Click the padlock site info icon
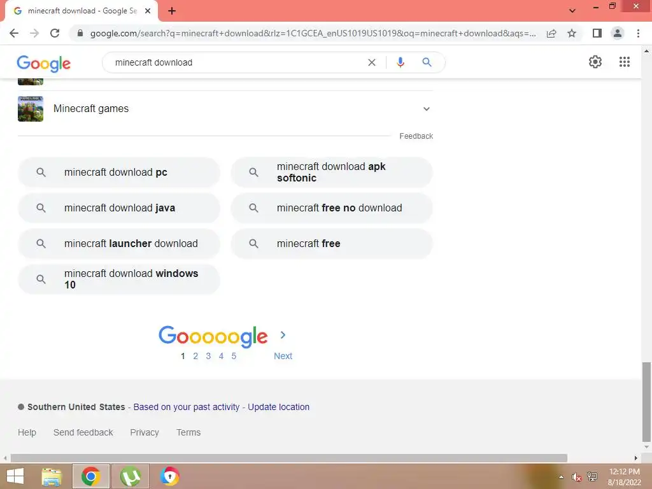 coord(80,33)
